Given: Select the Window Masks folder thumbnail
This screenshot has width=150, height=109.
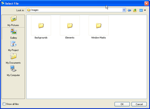Looking at the screenshot, I should (x=99, y=25).
